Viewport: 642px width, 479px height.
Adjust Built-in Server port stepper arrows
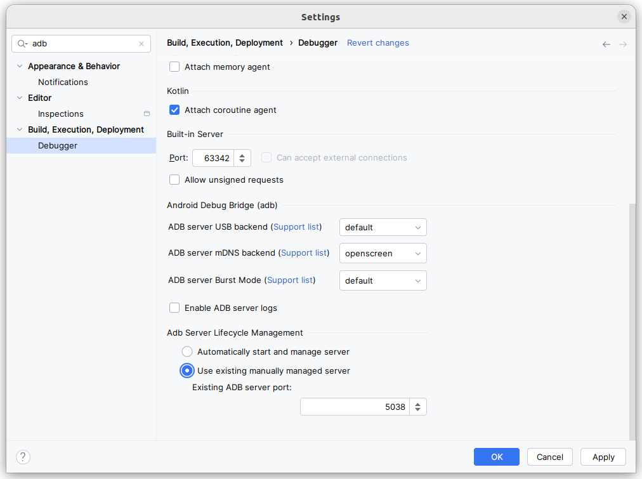[242, 158]
